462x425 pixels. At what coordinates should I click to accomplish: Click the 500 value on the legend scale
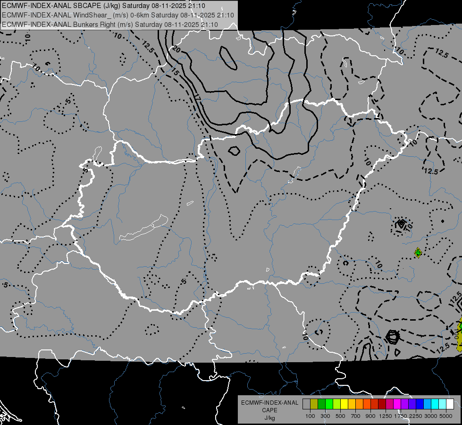click(340, 416)
